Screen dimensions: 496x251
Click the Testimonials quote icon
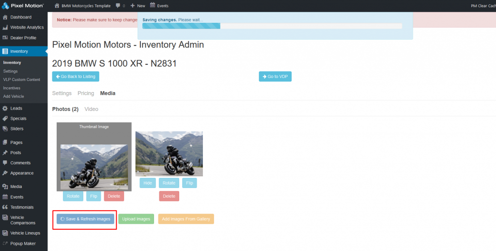pos(5,207)
